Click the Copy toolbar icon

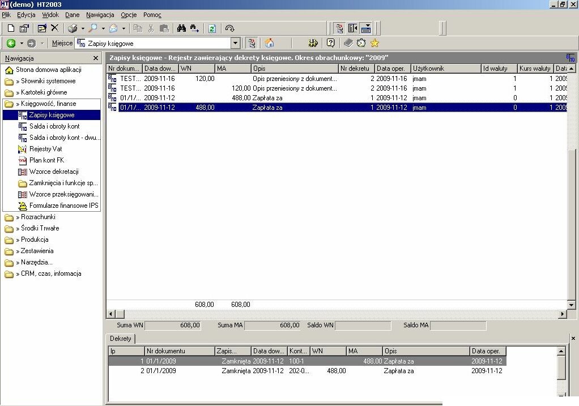click(x=138, y=28)
